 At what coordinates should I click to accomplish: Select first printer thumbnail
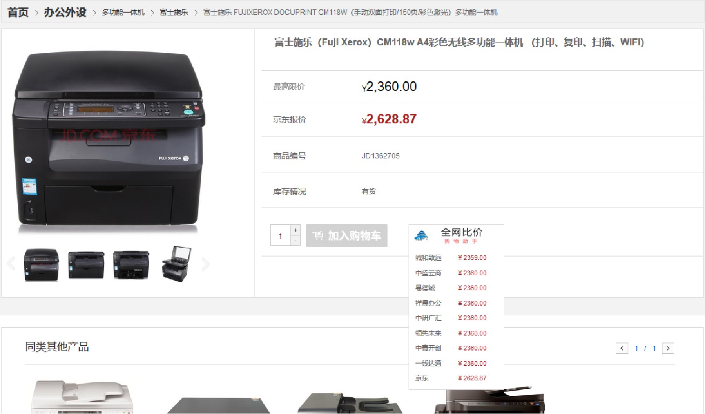tap(42, 264)
